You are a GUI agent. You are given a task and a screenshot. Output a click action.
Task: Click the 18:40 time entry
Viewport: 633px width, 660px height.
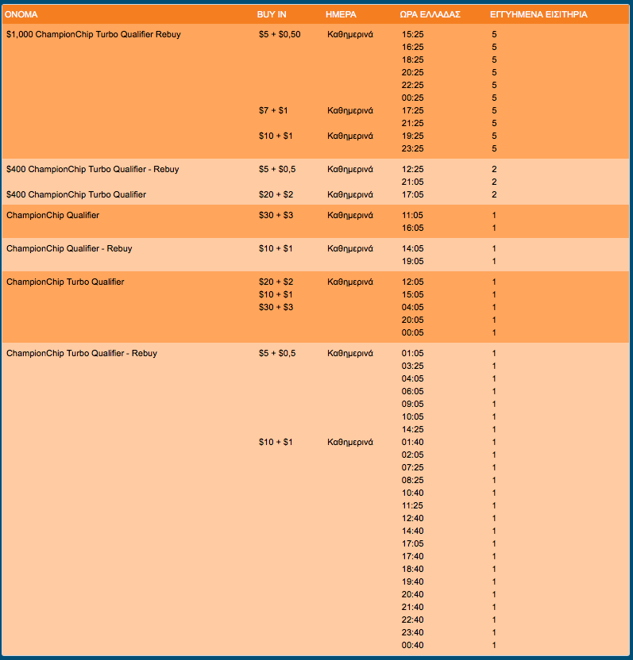click(x=412, y=569)
